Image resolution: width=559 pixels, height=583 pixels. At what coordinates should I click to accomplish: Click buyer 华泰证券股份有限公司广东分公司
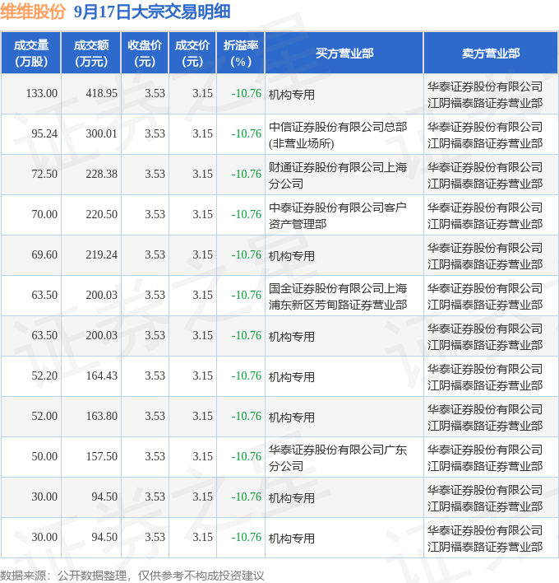click(x=338, y=458)
